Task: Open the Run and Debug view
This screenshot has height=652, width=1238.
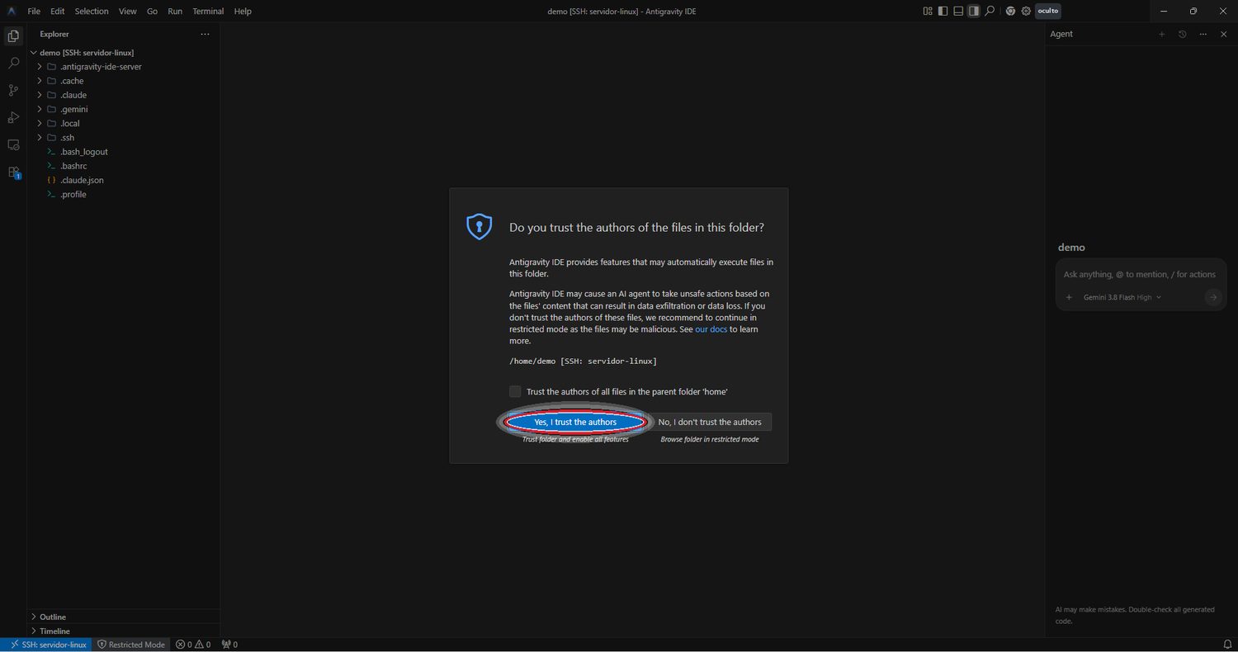Action: [x=13, y=117]
